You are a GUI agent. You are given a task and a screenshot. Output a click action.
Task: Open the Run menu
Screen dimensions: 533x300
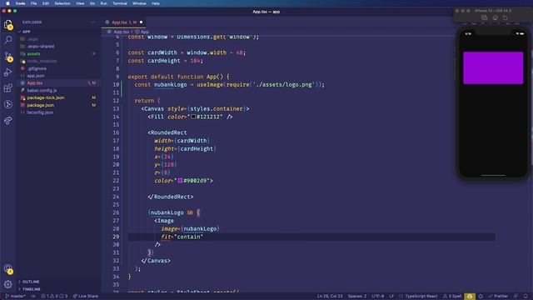click(x=103, y=3)
